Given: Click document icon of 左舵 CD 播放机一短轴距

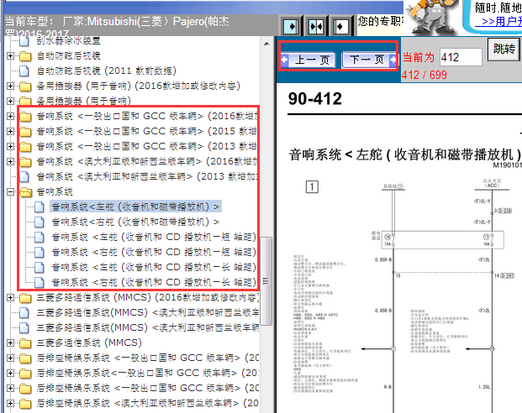Looking at the screenshot, I should point(40,237).
